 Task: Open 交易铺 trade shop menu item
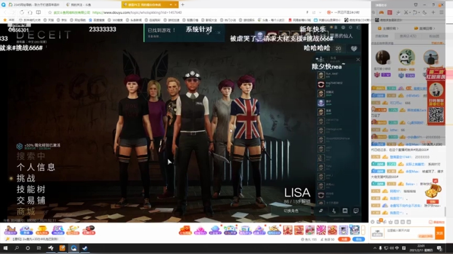coord(31,201)
